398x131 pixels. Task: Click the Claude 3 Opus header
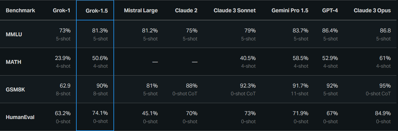coord(372,10)
